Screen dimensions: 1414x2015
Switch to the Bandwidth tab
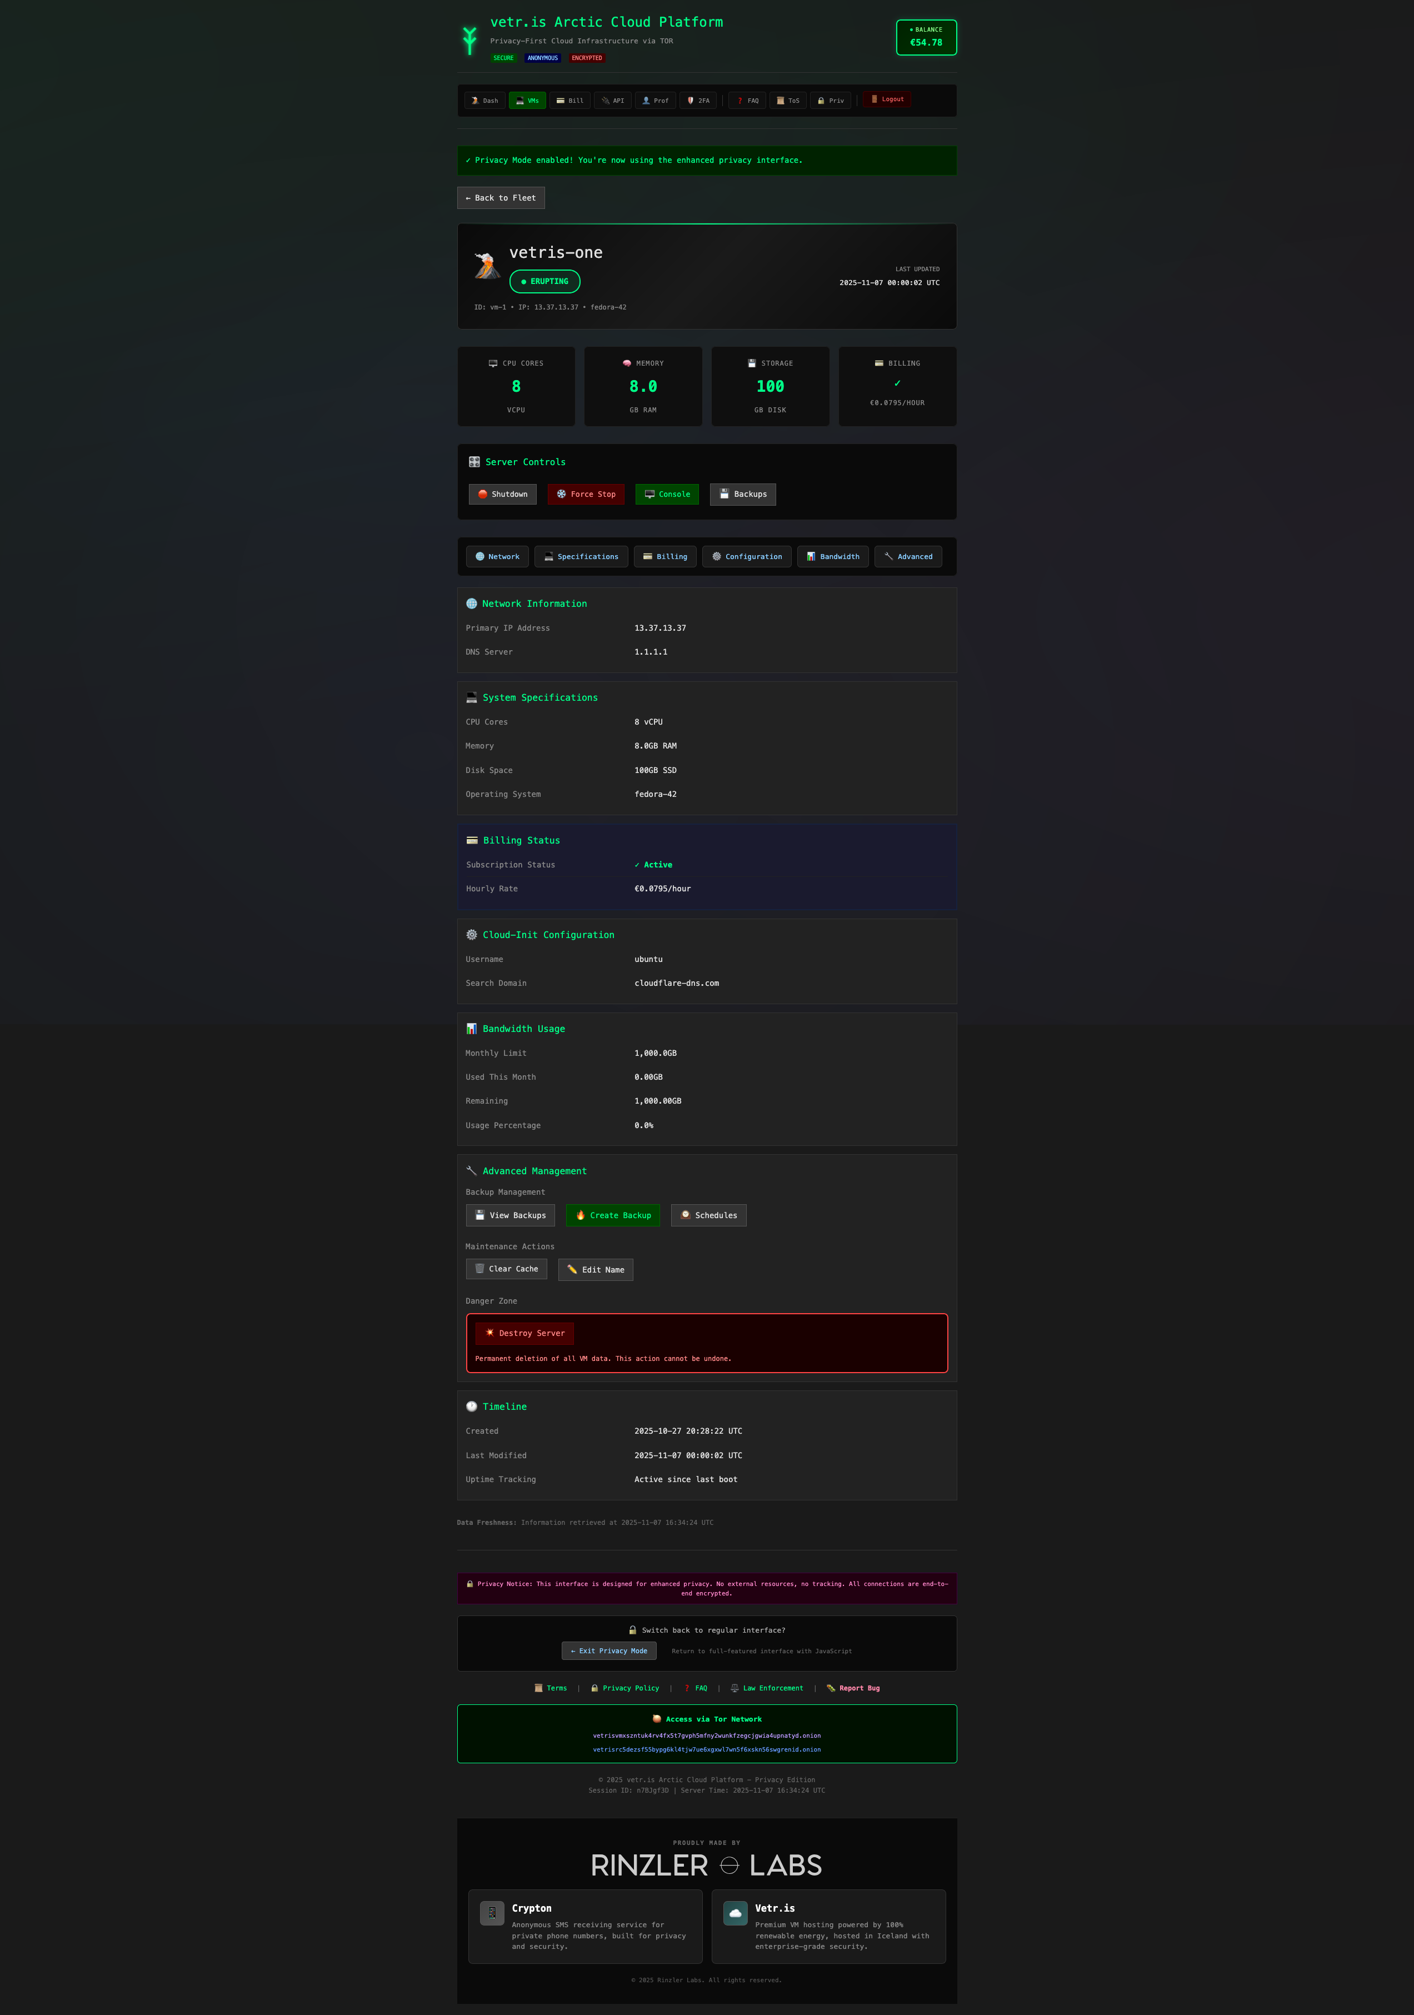832,556
